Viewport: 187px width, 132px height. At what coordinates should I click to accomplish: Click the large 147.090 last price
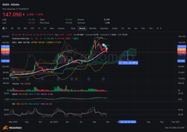point(12,14)
